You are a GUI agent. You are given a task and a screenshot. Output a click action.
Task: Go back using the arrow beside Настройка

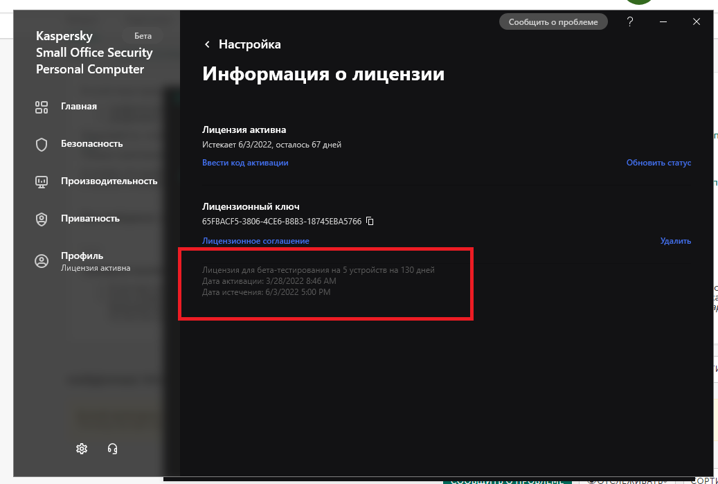pyautogui.click(x=207, y=44)
